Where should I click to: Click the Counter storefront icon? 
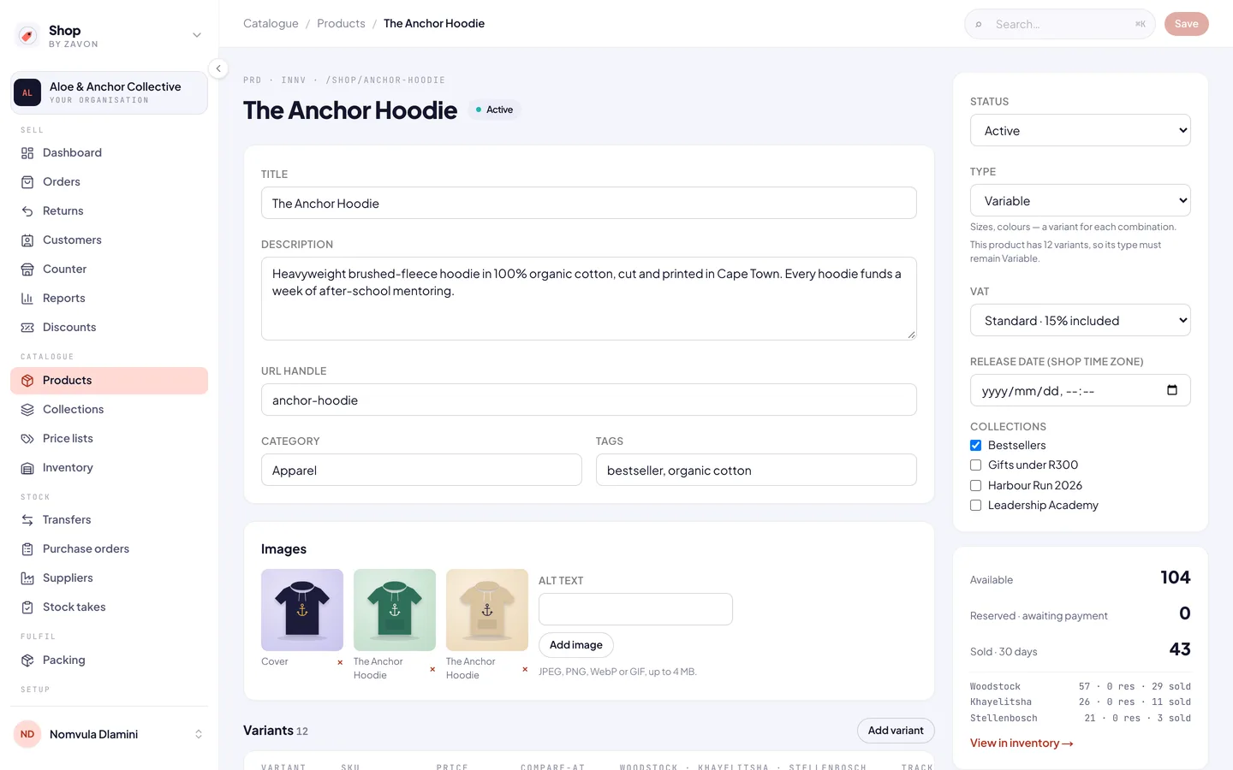pos(27,269)
